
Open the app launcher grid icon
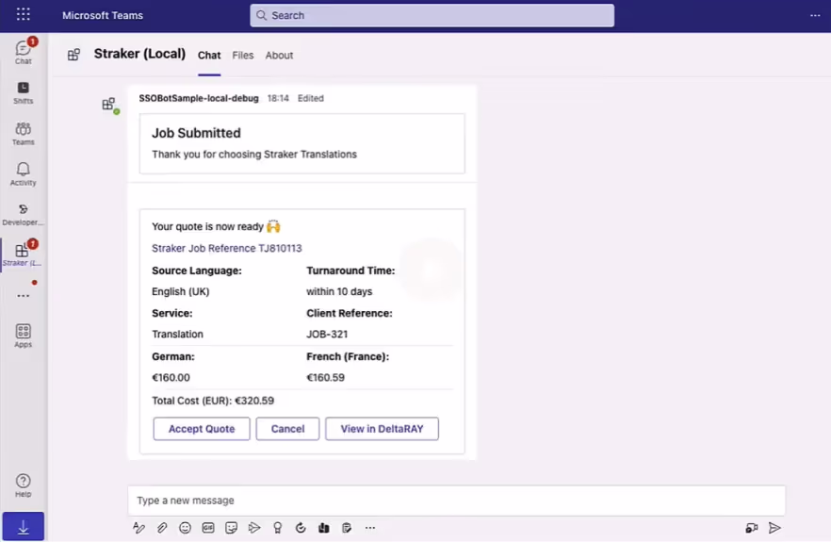coord(24,14)
